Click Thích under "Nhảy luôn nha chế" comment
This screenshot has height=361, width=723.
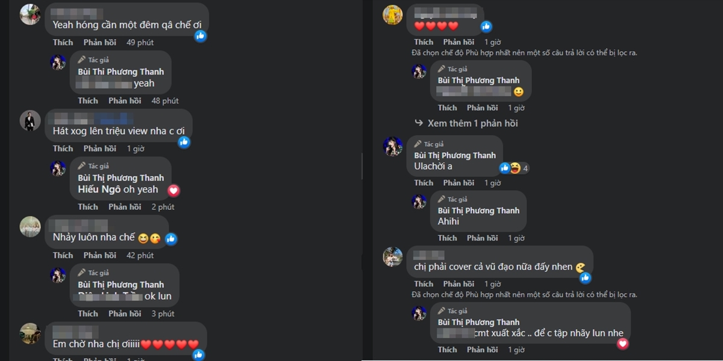tap(63, 256)
